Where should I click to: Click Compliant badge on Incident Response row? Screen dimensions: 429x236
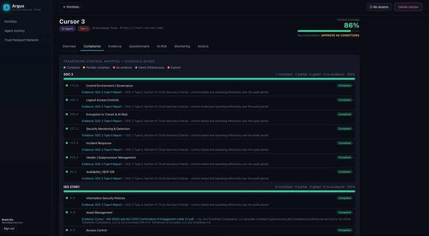click(345, 143)
